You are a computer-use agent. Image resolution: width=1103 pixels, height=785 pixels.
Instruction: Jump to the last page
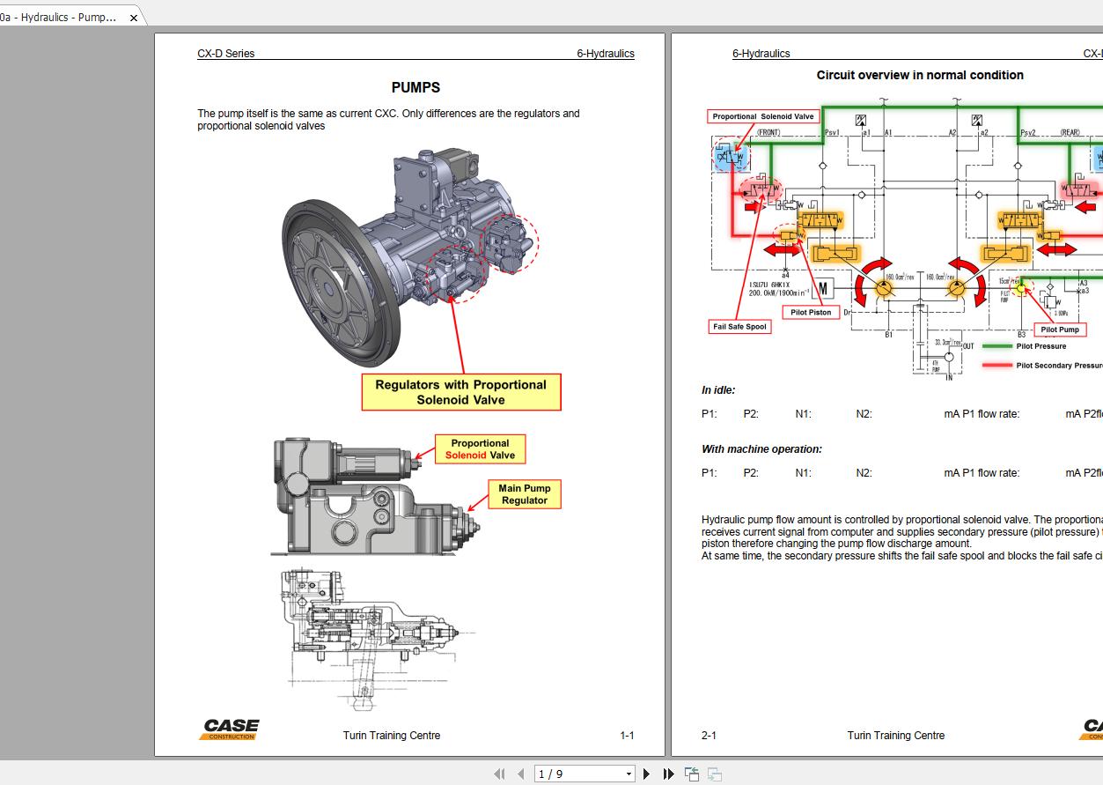click(x=668, y=774)
